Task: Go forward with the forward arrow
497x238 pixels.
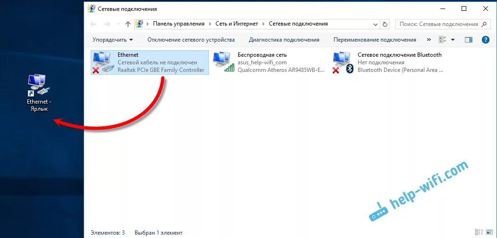Action: click(x=107, y=24)
